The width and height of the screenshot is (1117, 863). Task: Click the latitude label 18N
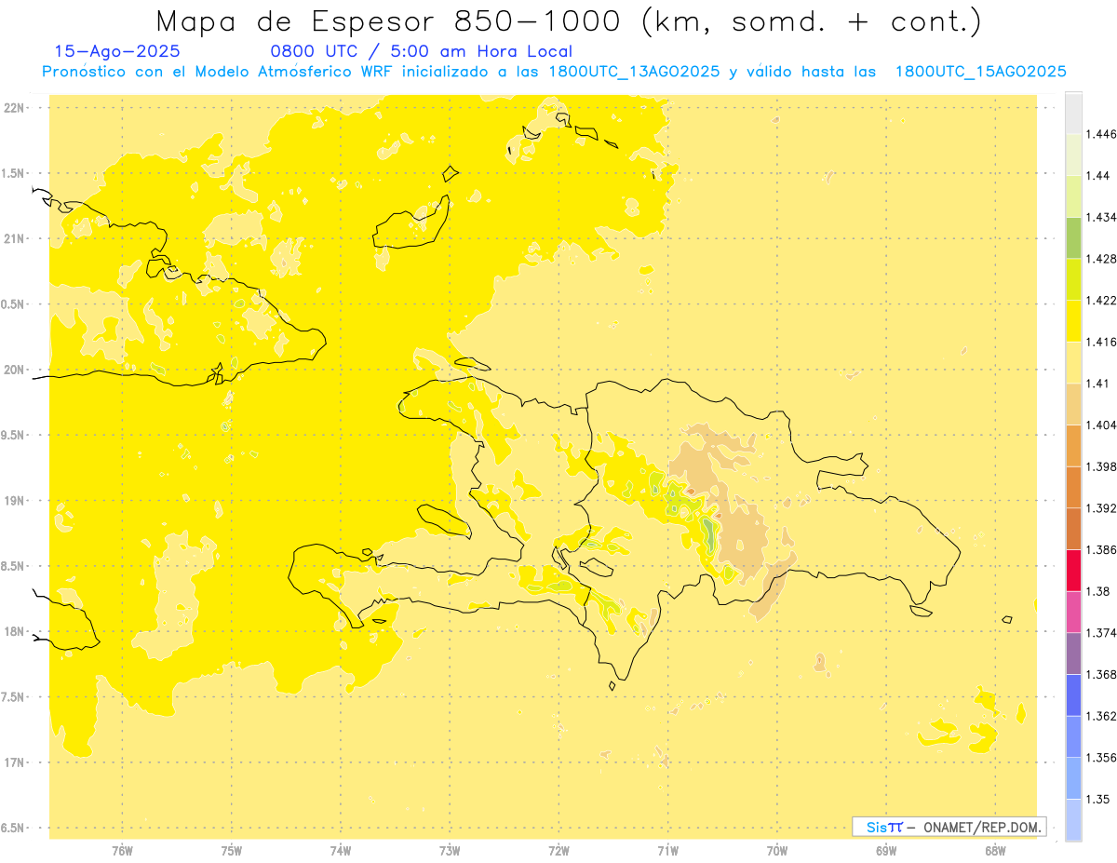[x=16, y=632]
